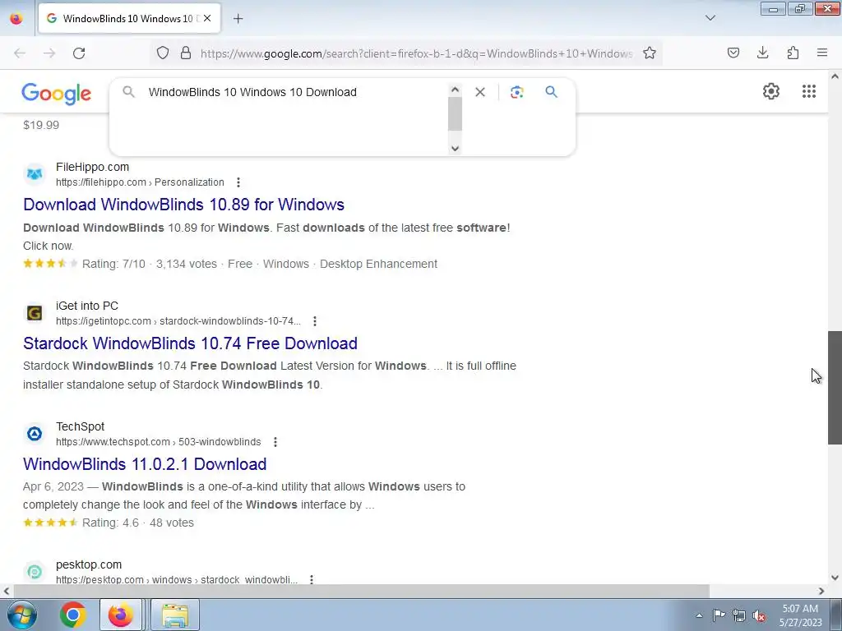Open more options for pesktop.com result
Viewport: 842px width, 631px height.
pos(312,579)
